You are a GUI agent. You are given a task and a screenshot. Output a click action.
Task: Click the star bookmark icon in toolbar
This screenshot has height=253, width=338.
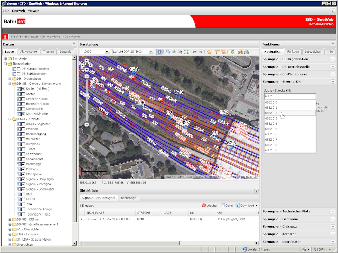[x=209, y=52]
